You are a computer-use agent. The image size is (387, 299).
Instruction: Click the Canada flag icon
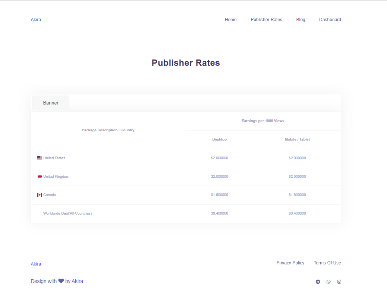tap(40, 195)
